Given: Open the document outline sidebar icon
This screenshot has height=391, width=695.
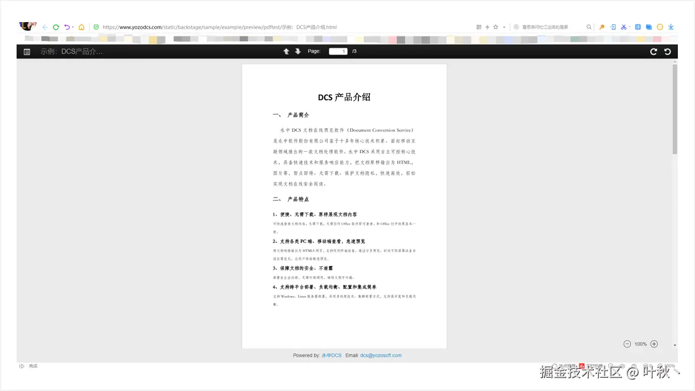Looking at the screenshot, I should tap(27, 51).
